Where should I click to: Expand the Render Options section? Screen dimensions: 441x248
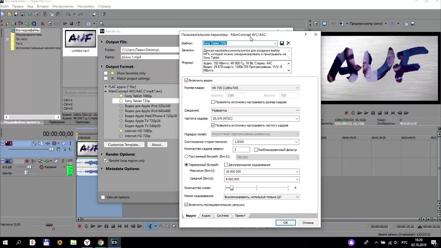(102, 154)
